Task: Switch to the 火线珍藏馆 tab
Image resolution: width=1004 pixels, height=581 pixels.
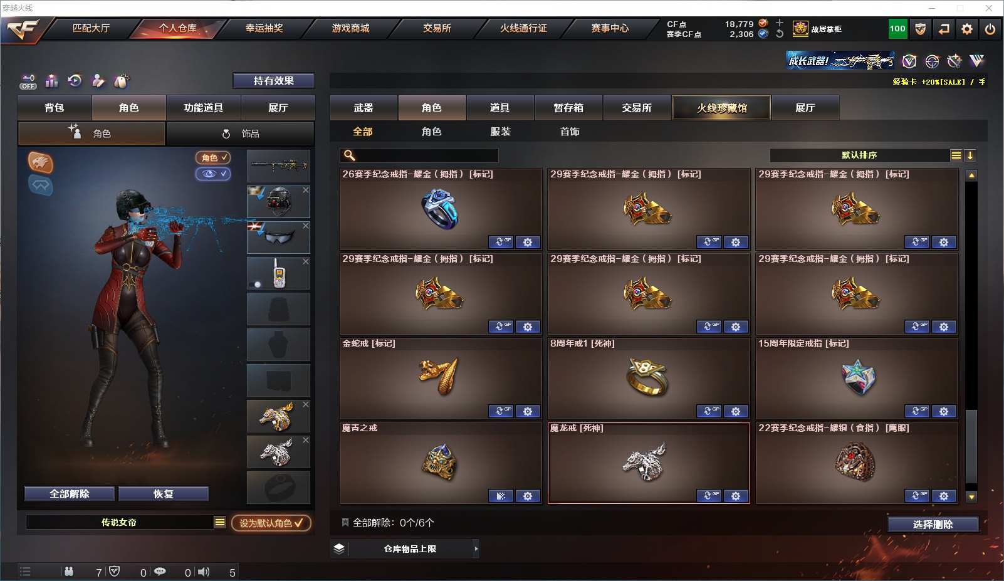Action: pyautogui.click(x=721, y=108)
